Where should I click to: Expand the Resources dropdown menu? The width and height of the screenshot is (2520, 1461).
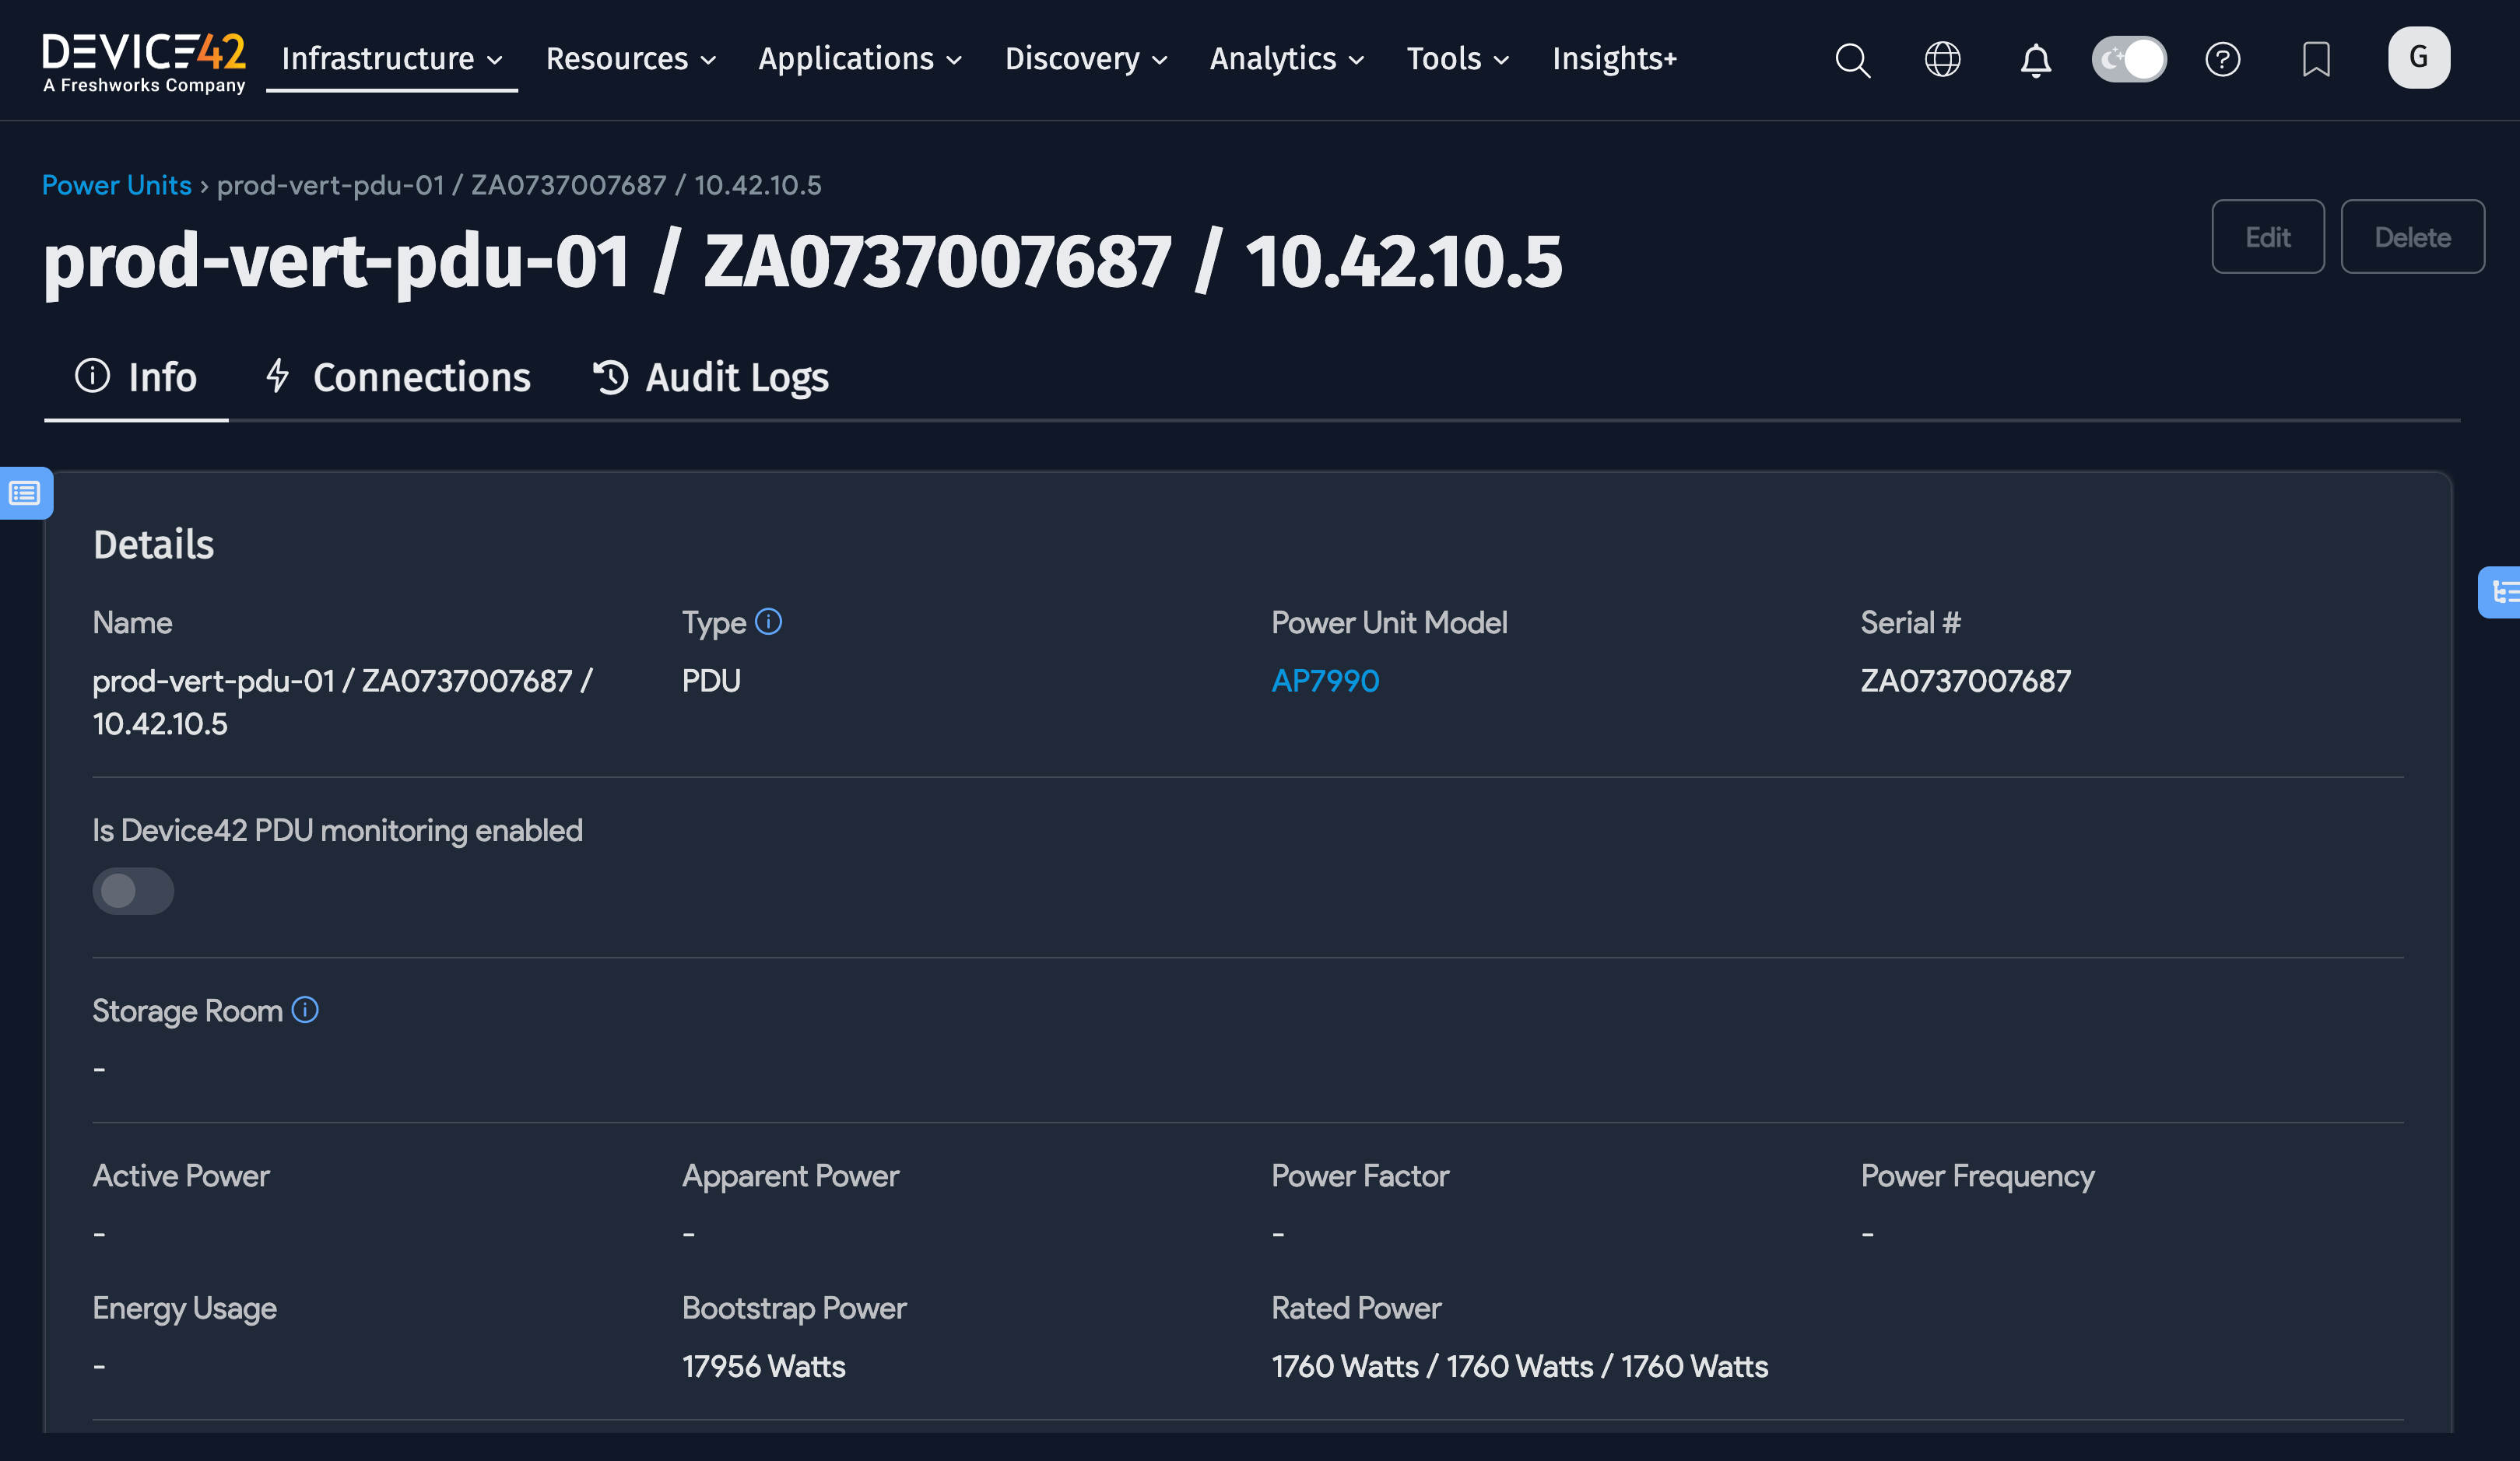tap(630, 59)
